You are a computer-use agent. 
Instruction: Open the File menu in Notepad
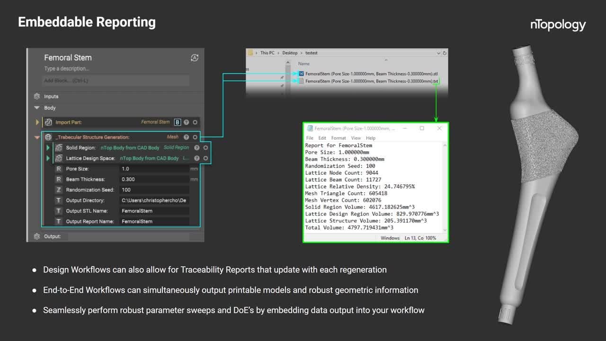point(310,138)
